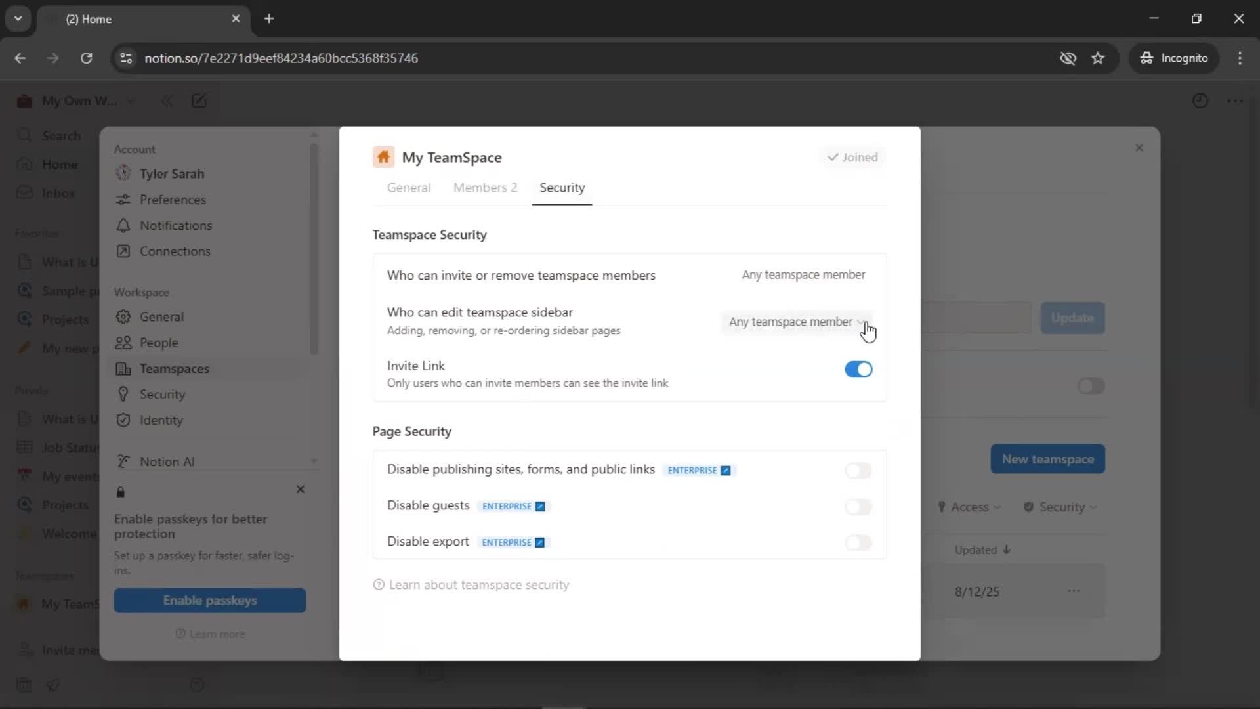Toggle the Disable export switch
The width and height of the screenshot is (1260, 709).
[858, 543]
